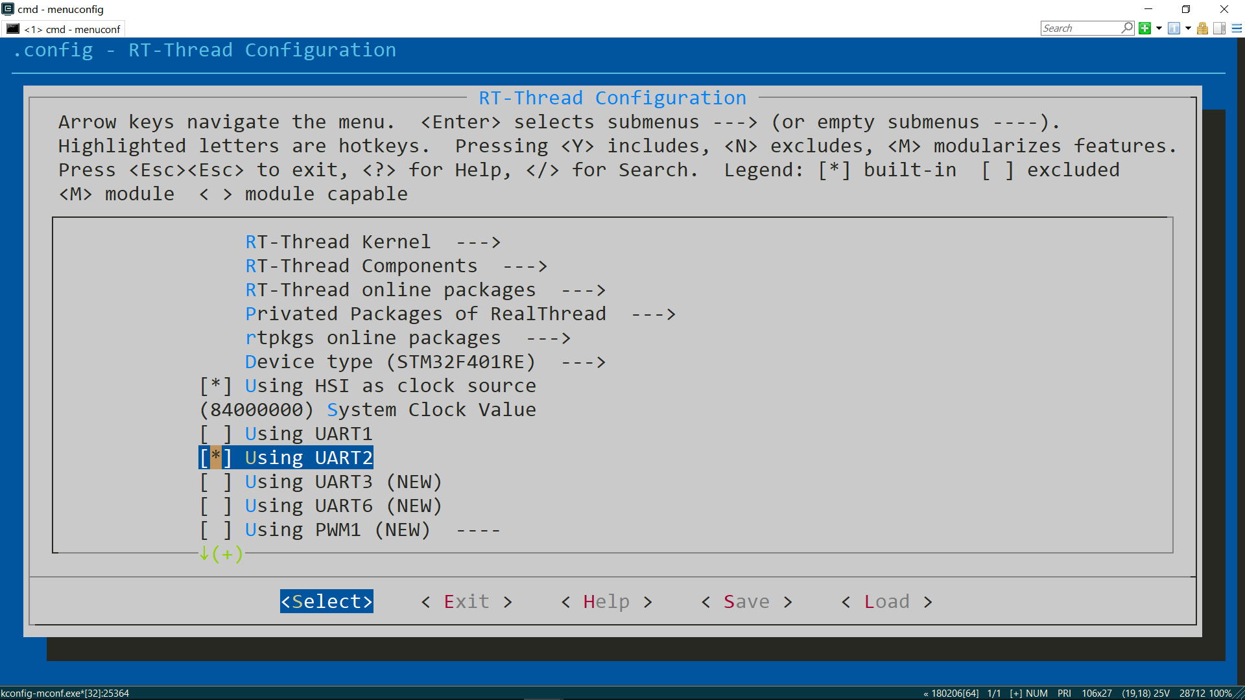Toggle the Using UART1 checkbox
Image resolution: width=1245 pixels, height=700 pixels.
click(x=215, y=434)
